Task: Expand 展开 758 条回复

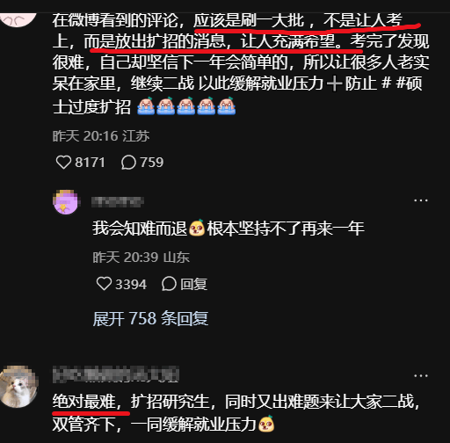Action: [x=150, y=318]
